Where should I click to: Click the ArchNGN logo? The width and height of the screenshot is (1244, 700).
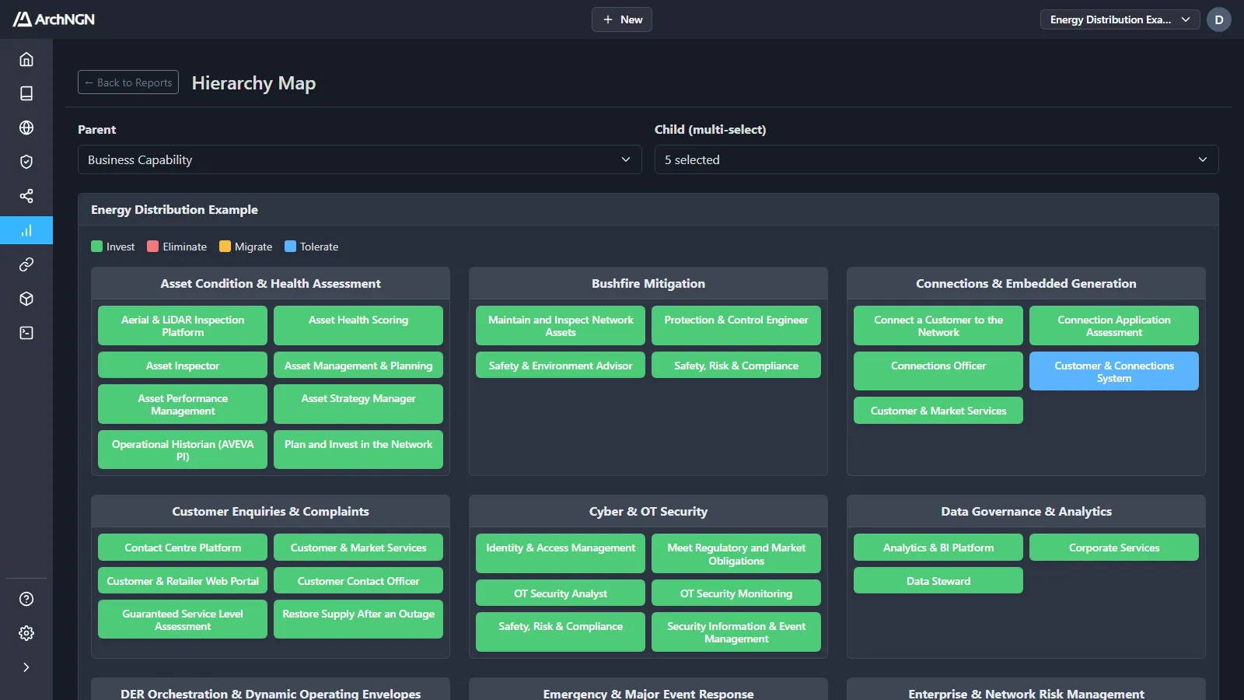pyautogui.click(x=54, y=19)
